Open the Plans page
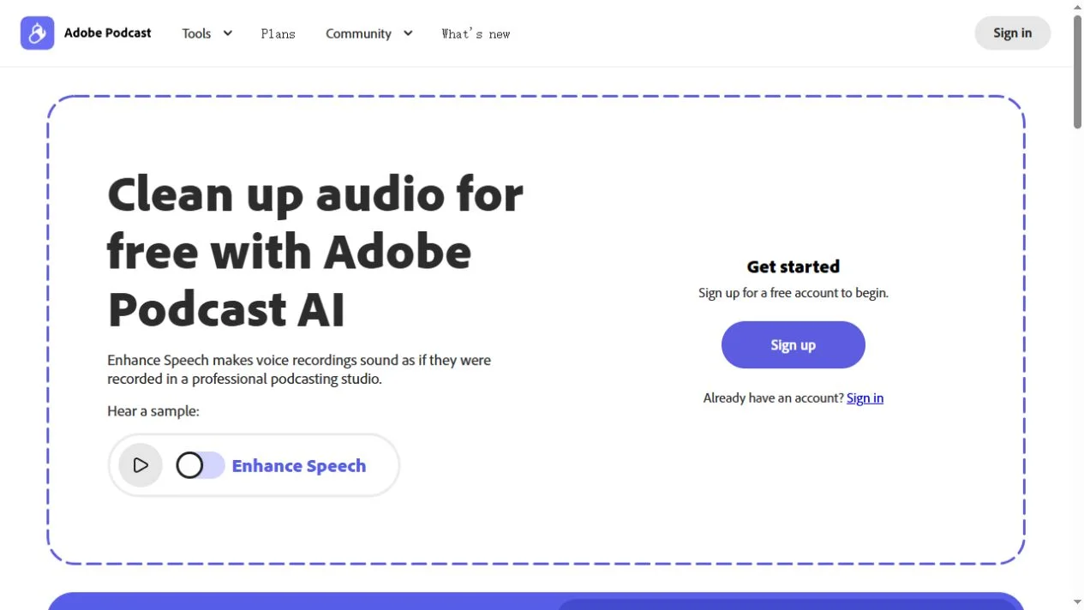Screen dimensions: 1084x610 pyautogui.click(x=278, y=33)
